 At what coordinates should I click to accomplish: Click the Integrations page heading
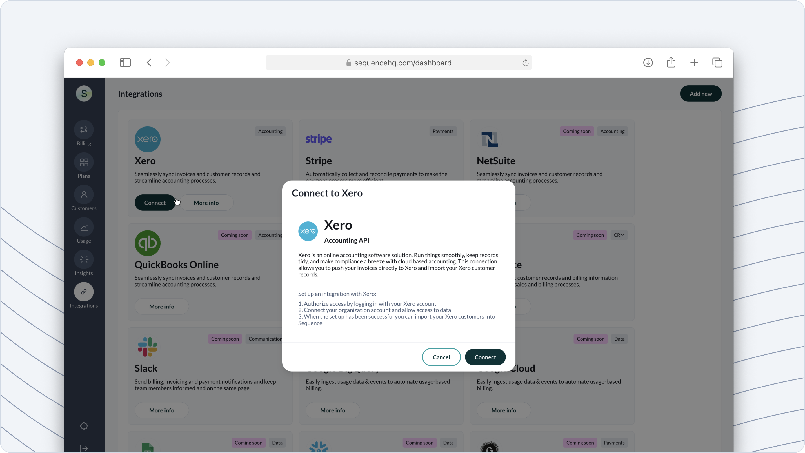point(140,94)
